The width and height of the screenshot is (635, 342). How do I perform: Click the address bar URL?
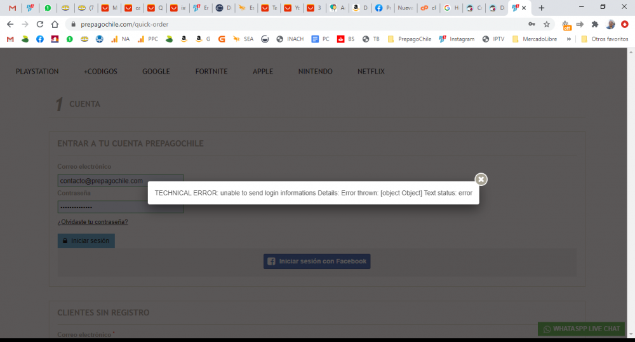(x=124, y=24)
